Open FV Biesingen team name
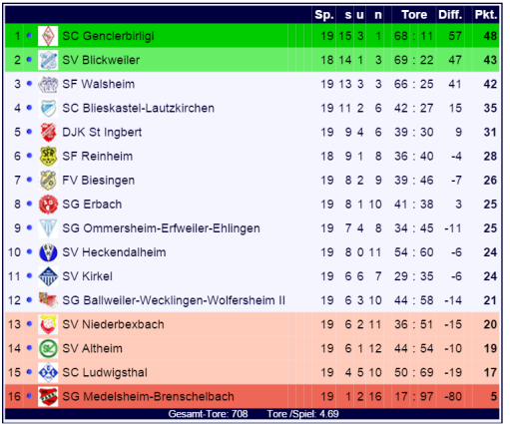This screenshot has width=510, height=424. (x=99, y=181)
